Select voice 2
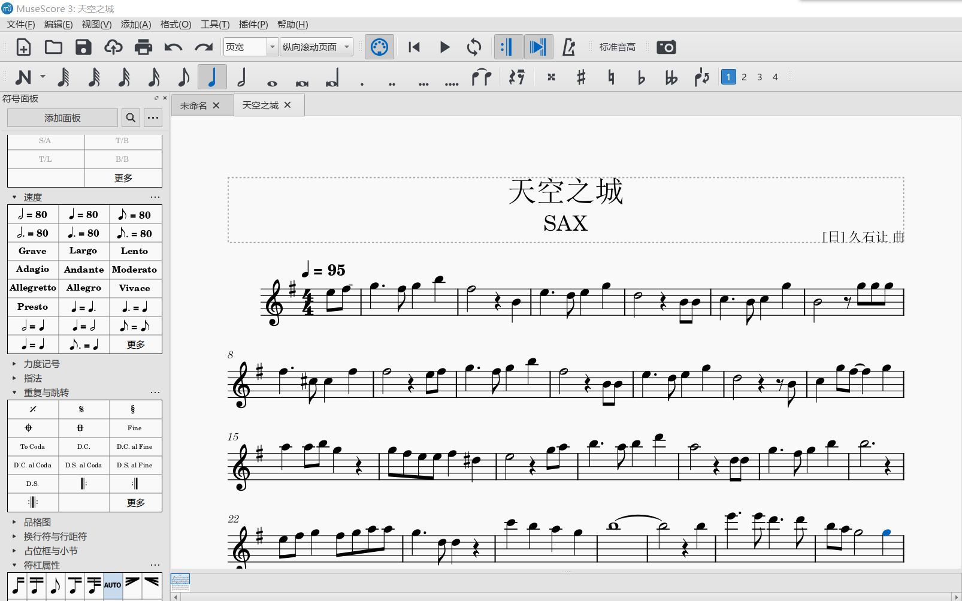The height and width of the screenshot is (601, 962). (744, 77)
